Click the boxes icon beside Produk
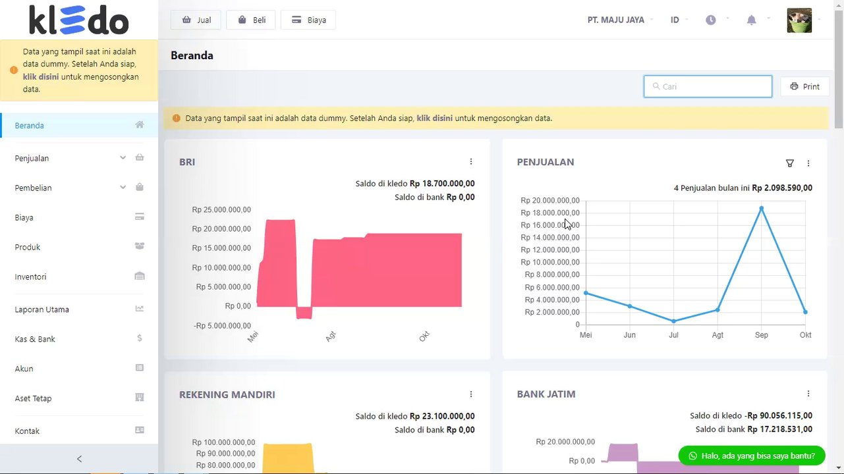 tap(140, 246)
